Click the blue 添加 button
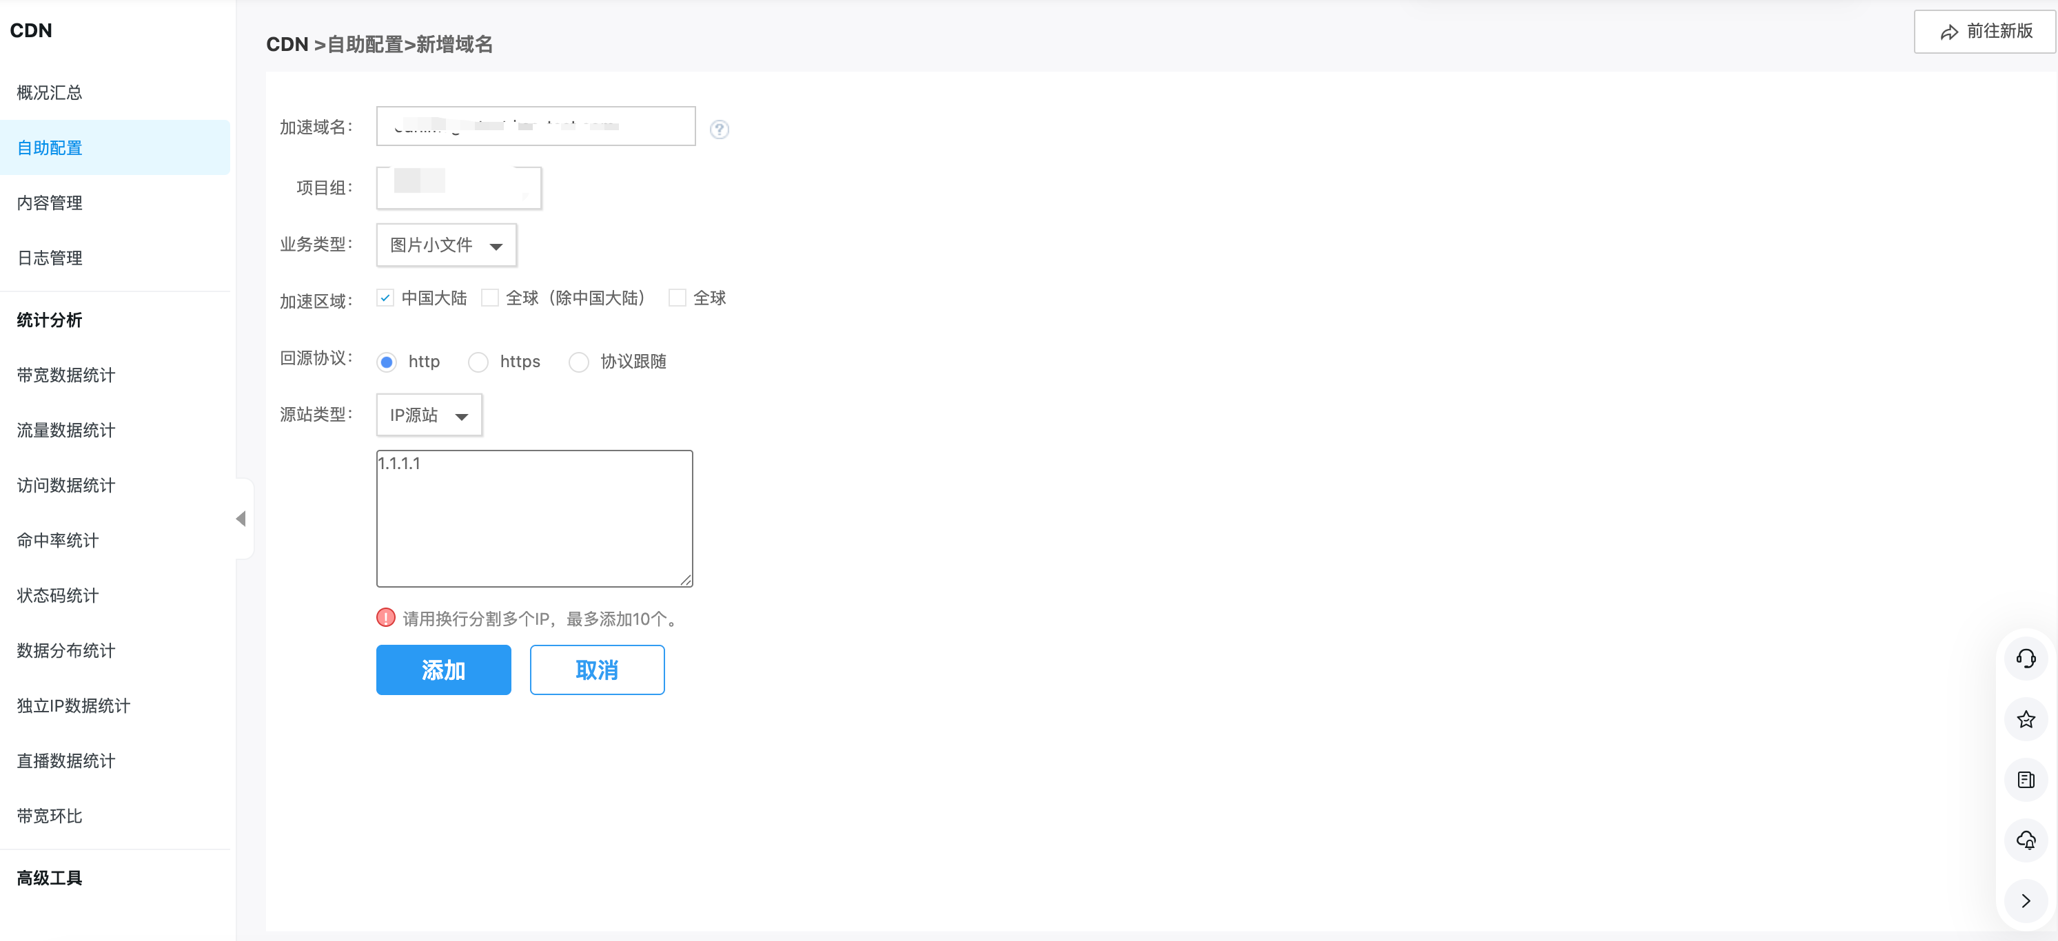The width and height of the screenshot is (2058, 941). (x=442, y=670)
